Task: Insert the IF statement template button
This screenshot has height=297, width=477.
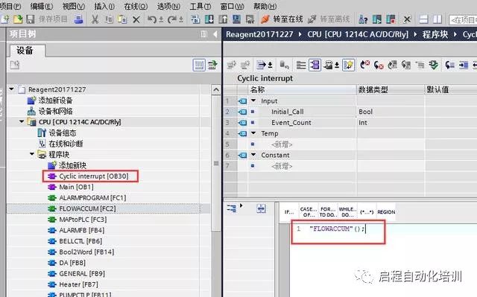Action: (x=289, y=212)
